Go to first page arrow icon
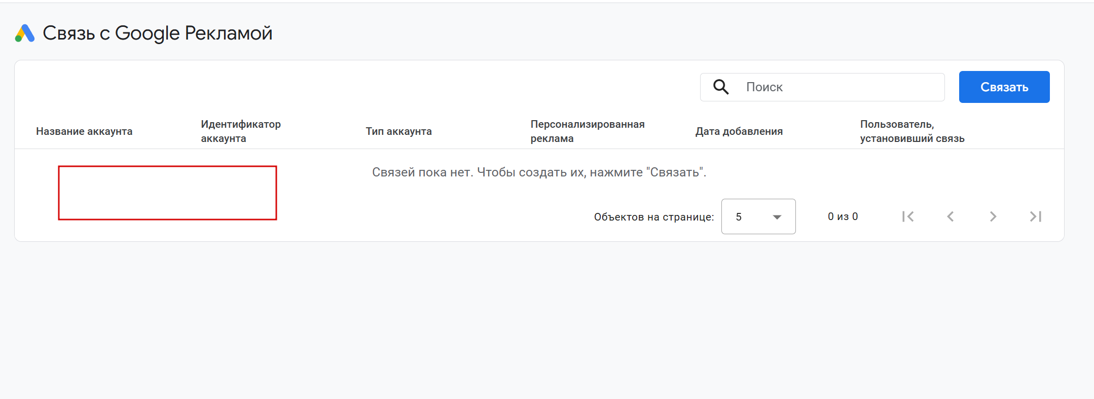 click(x=908, y=216)
